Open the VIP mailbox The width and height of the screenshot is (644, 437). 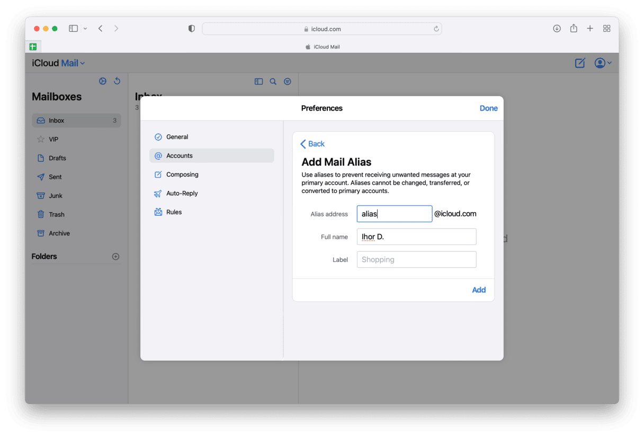[x=76, y=139]
